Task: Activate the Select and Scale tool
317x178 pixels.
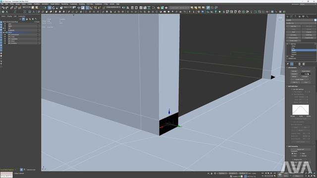Action: click(57, 8)
